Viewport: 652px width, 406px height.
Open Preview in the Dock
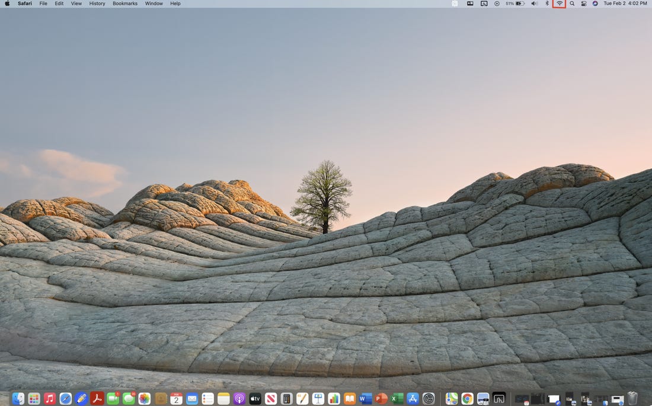tap(483, 398)
